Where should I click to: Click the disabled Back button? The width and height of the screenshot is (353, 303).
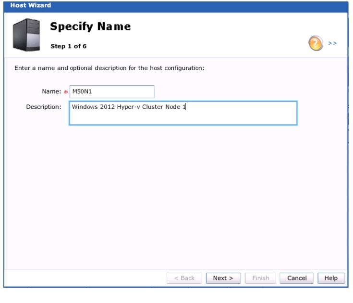[x=184, y=278]
